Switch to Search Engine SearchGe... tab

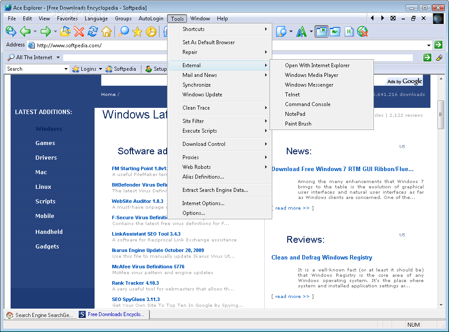coord(41,315)
